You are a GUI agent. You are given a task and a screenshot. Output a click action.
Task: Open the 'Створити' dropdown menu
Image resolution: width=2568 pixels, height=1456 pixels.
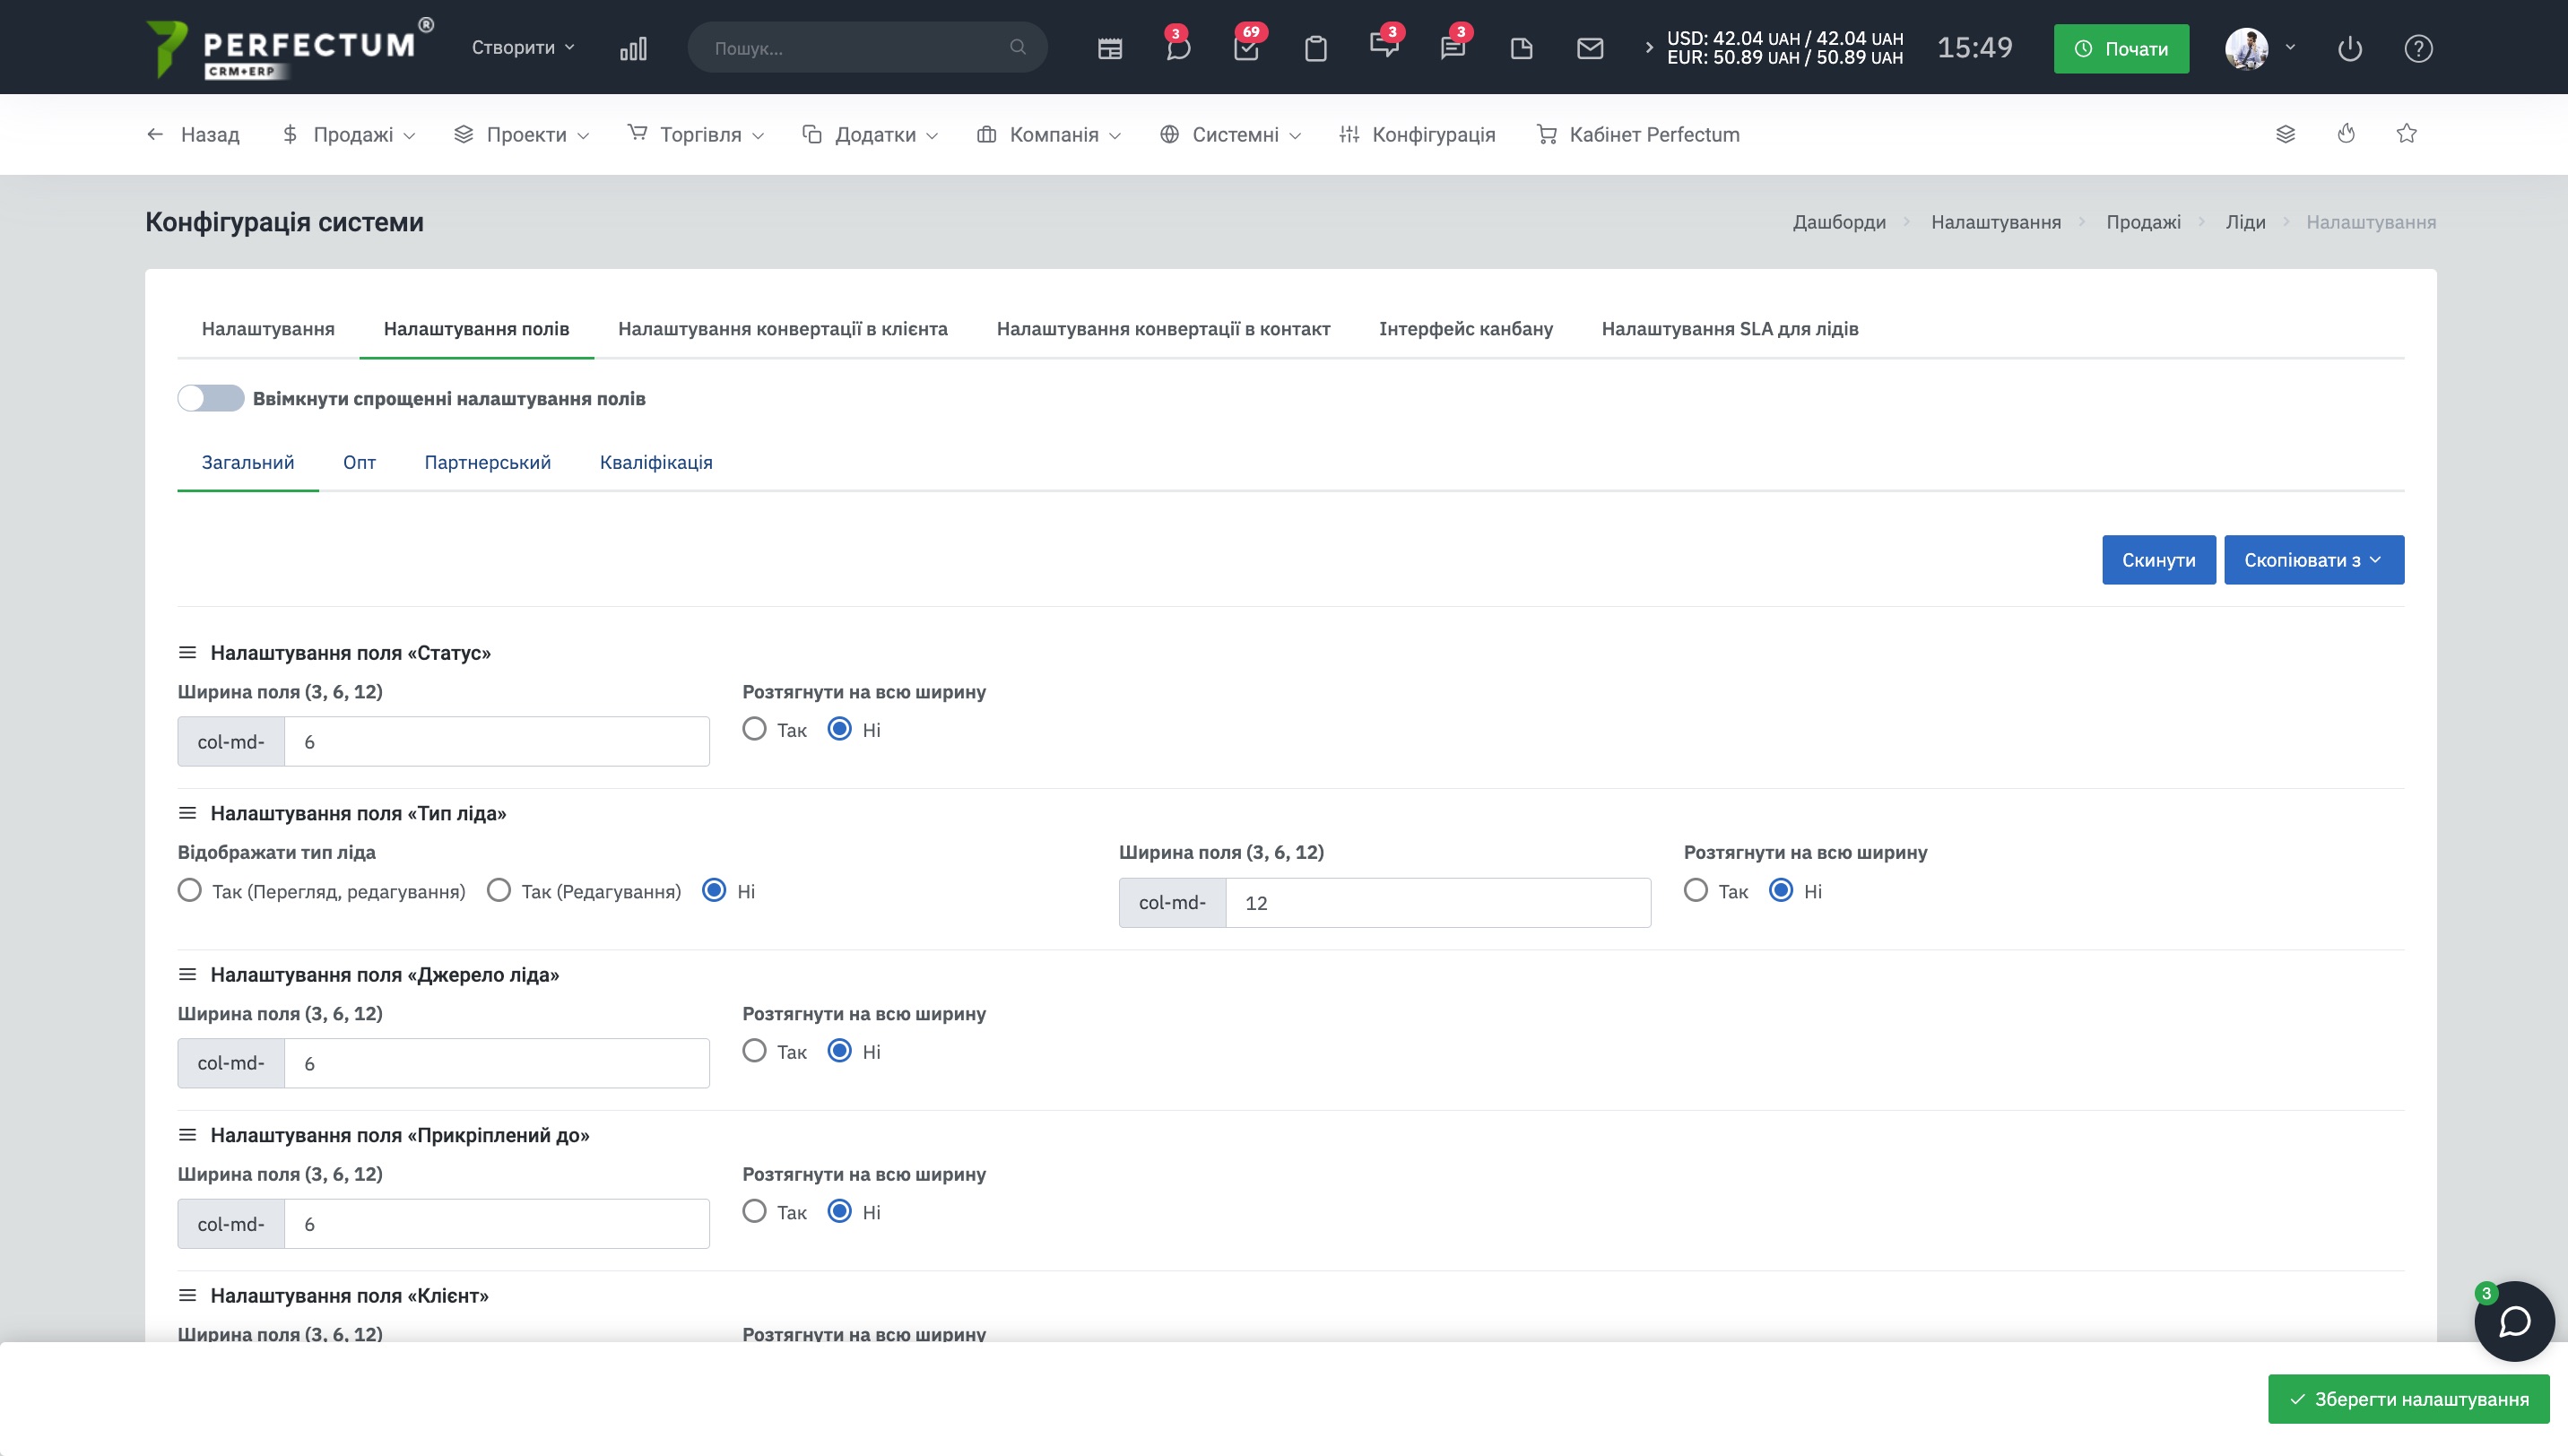pos(523,47)
